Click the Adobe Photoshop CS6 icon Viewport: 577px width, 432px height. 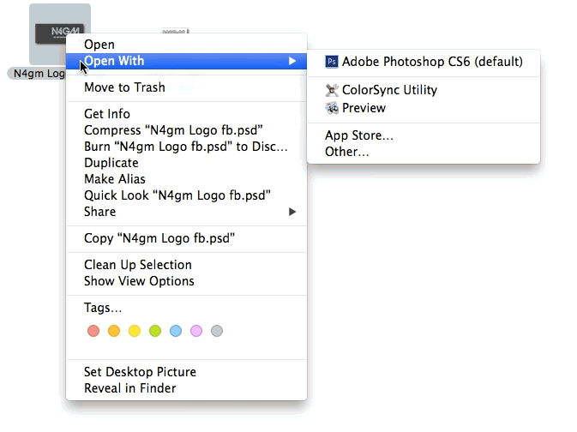click(x=332, y=62)
